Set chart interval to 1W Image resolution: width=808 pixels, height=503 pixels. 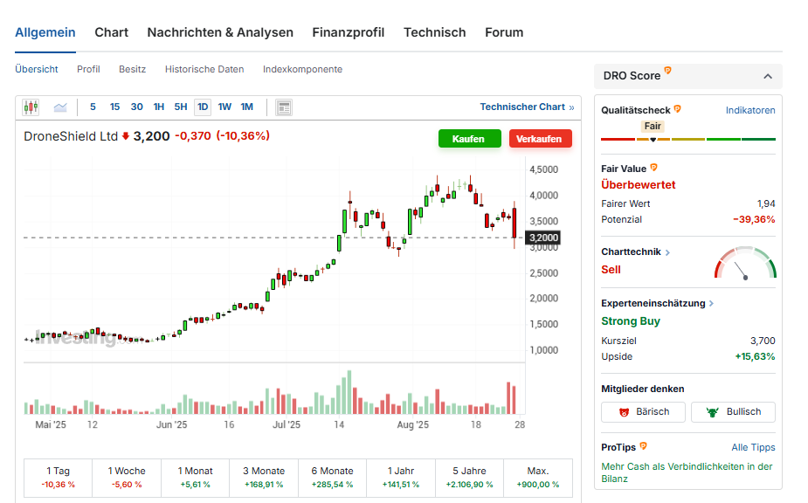coord(224,107)
